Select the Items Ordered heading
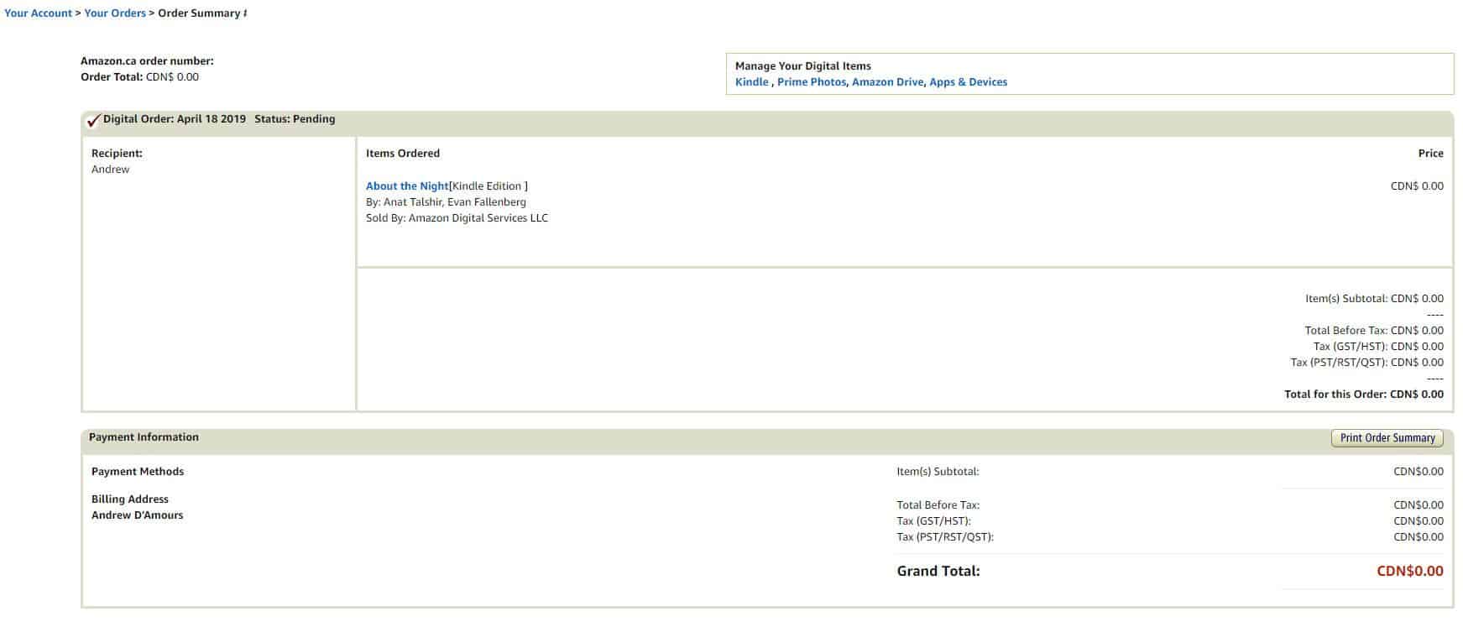This screenshot has width=1463, height=622. [403, 154]
